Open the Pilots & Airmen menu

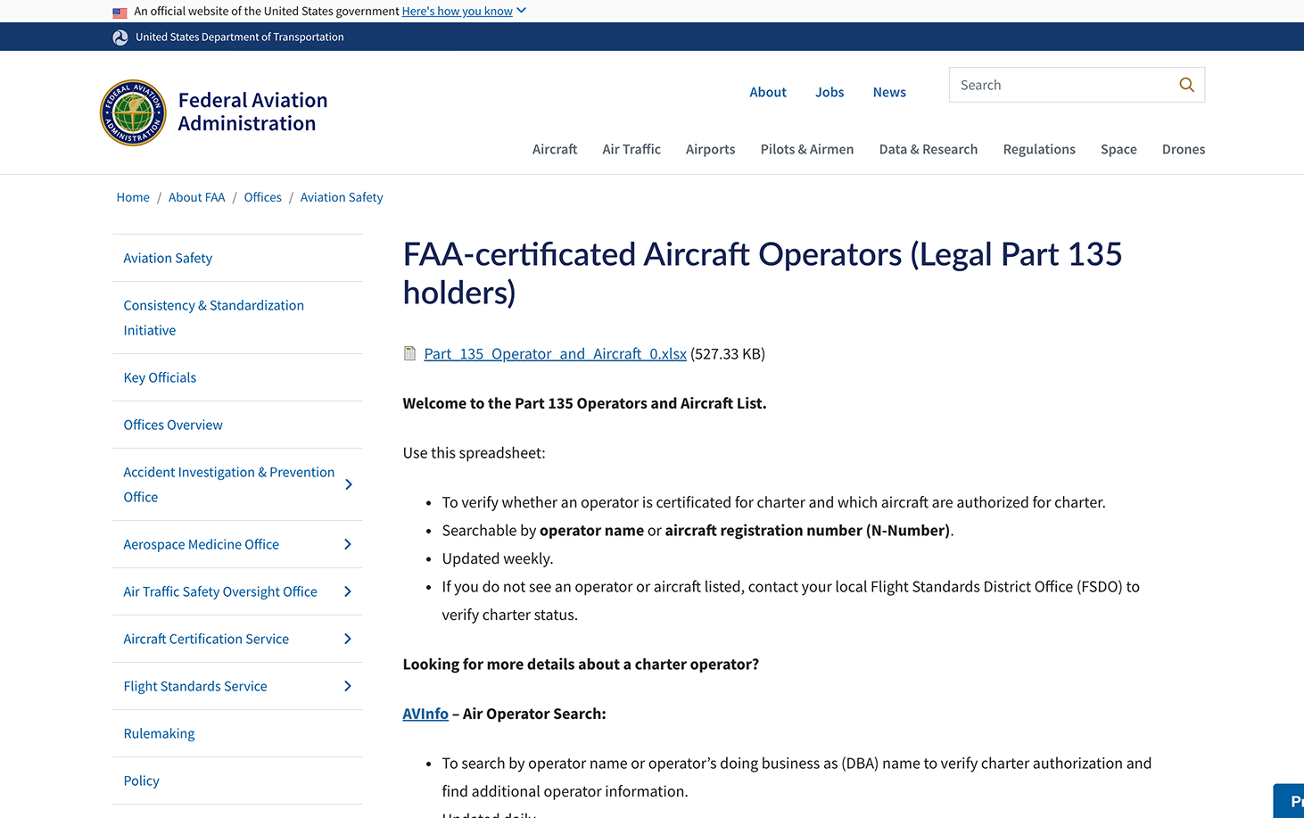click(807, 149)
